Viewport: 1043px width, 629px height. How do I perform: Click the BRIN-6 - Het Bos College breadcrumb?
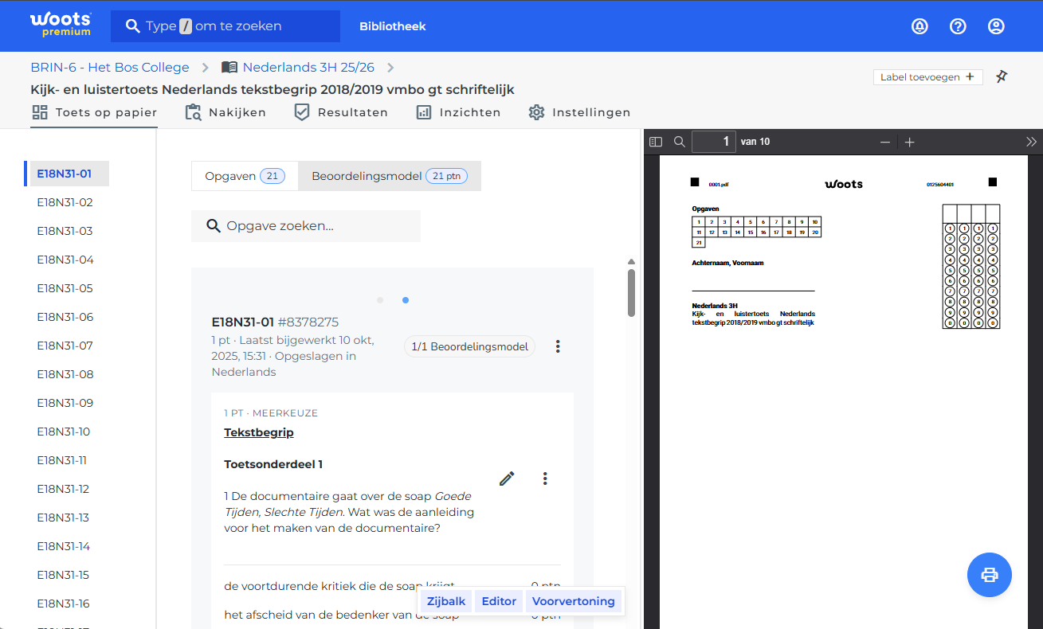(x=110, y=68)
